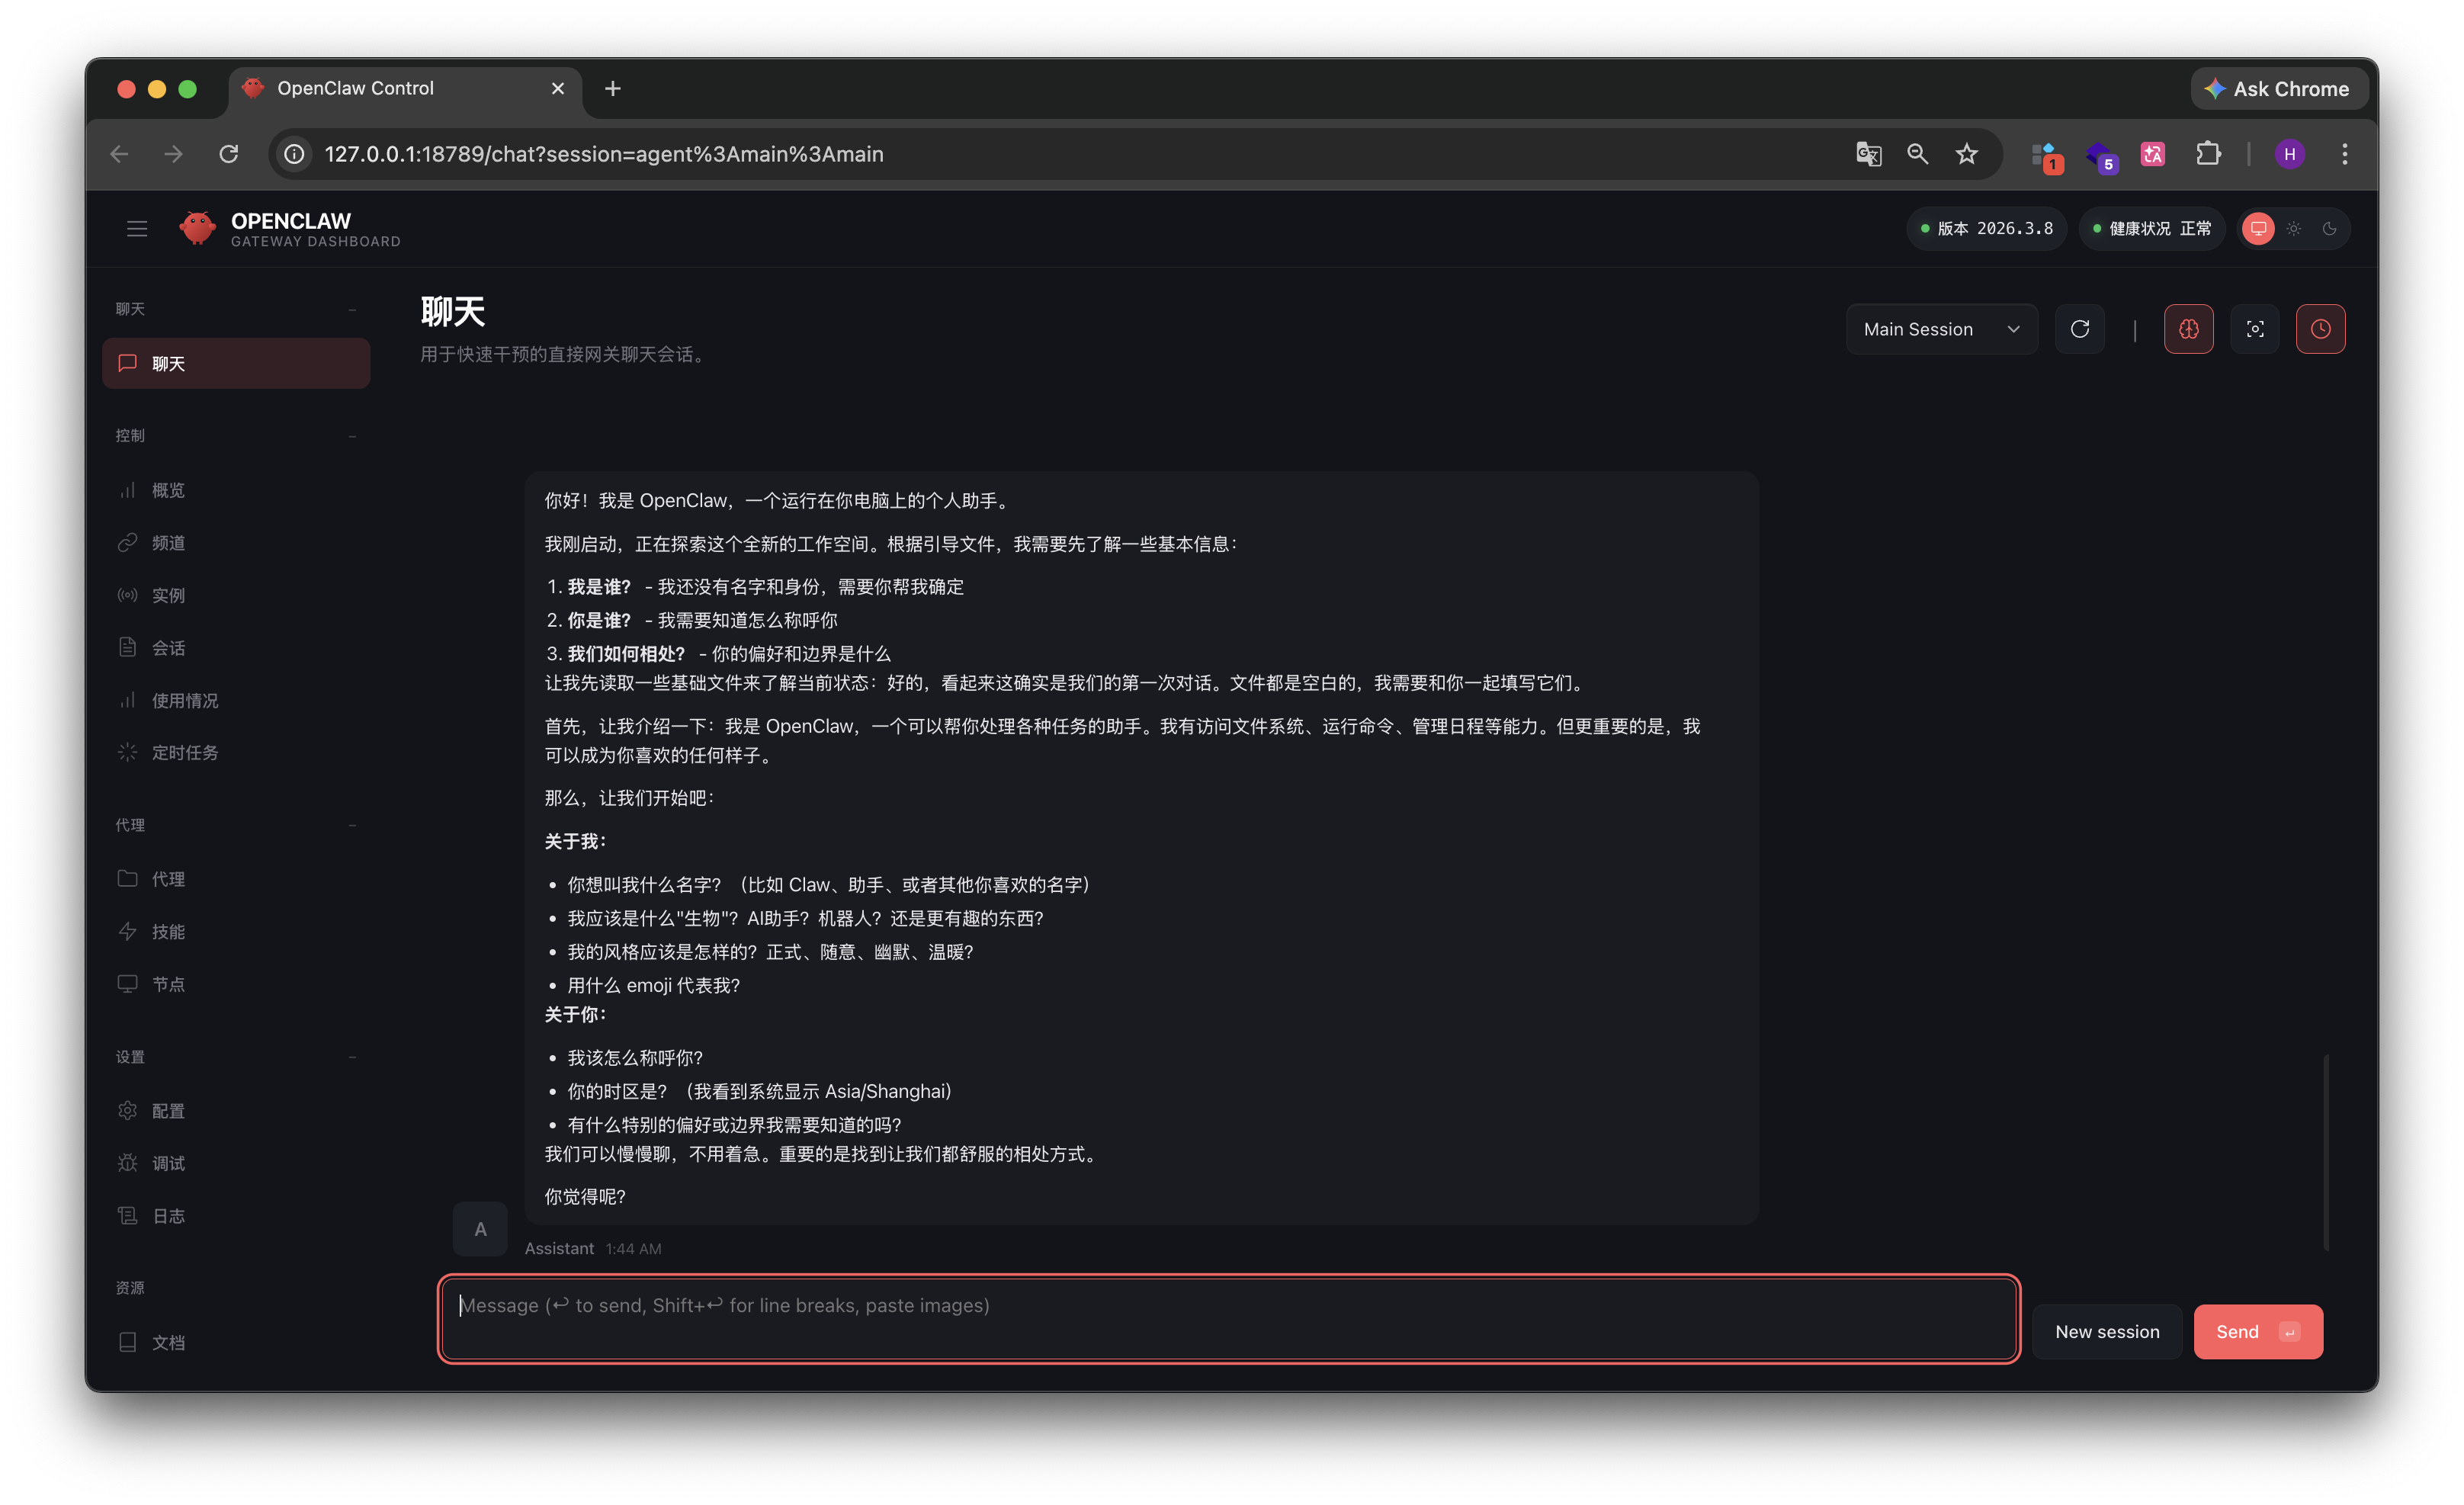Click the red clock icon button
This screenshot has width=2464, height=1505.
(x=2320, y=329)
